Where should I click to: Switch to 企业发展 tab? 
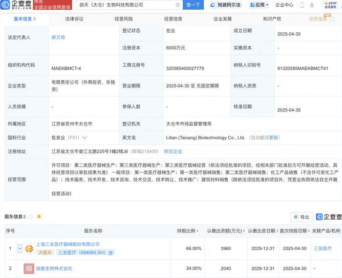tap(222, 19)
